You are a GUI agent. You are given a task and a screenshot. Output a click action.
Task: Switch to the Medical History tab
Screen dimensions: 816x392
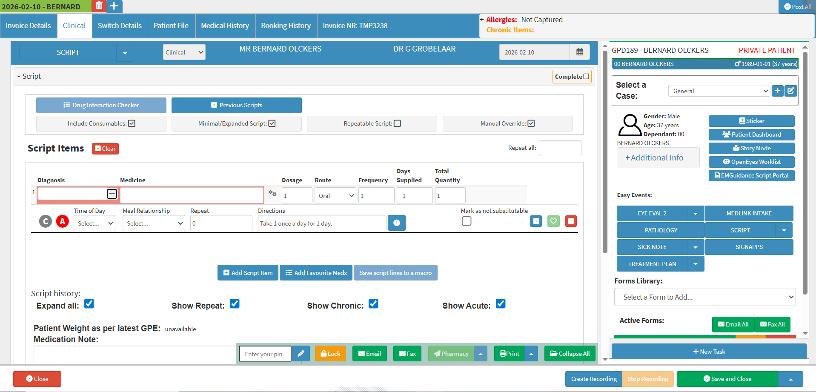click(225, 26)
